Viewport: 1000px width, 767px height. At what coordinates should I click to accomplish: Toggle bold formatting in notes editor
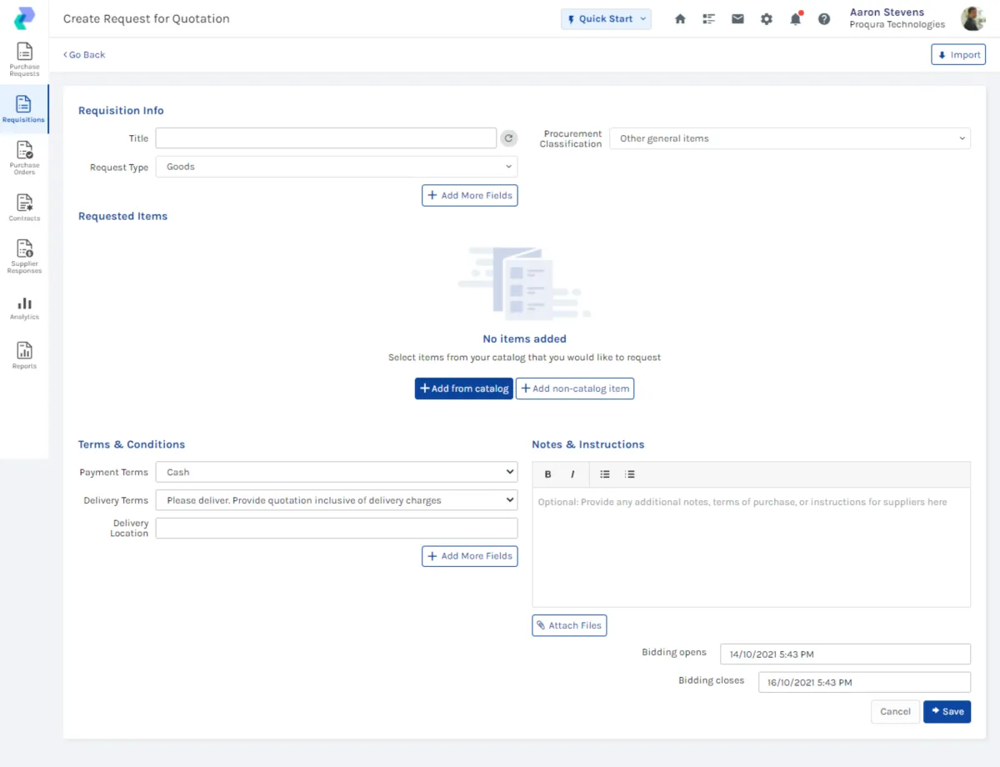pos(547,474)
